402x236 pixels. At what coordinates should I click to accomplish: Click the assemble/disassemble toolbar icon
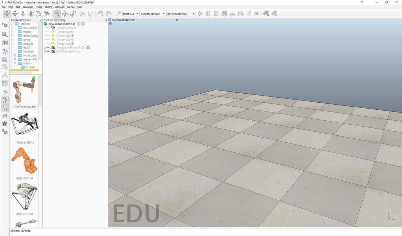(x=82, y=14)
